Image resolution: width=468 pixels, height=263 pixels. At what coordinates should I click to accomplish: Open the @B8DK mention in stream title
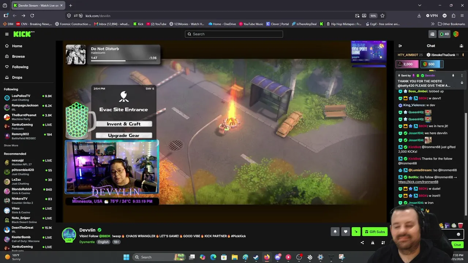pyautogui.click(x=105, y=236)
